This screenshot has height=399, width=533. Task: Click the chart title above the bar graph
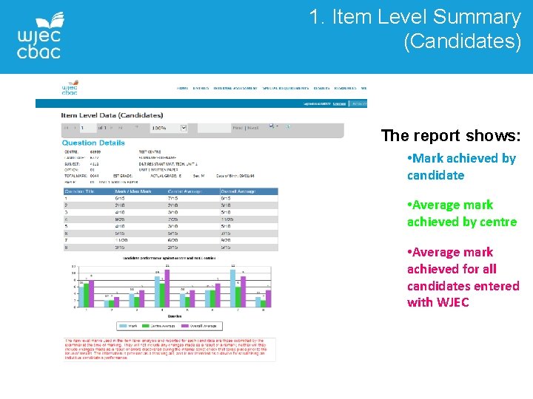point(169,258)
